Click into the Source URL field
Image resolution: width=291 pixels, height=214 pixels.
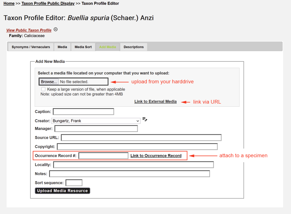[141, 138]
